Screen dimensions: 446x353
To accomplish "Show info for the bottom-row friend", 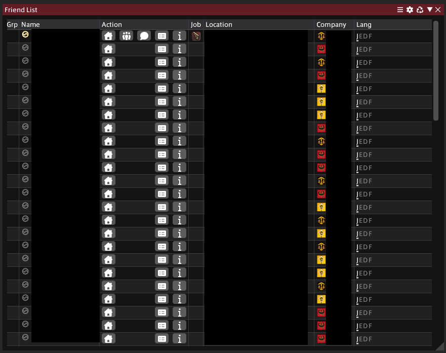I will point(180,338).
